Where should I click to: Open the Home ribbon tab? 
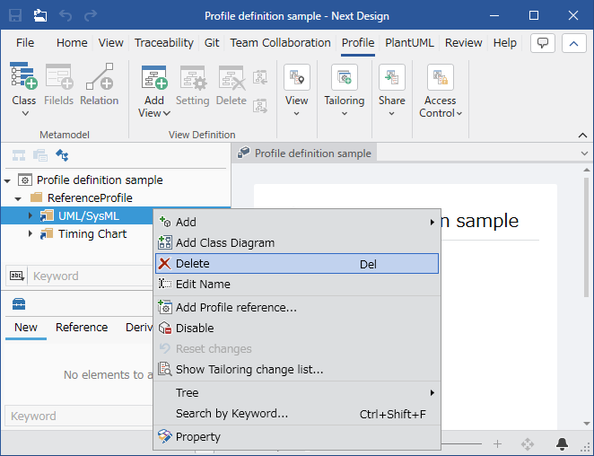pyautogui.click(x=72, y=42)
